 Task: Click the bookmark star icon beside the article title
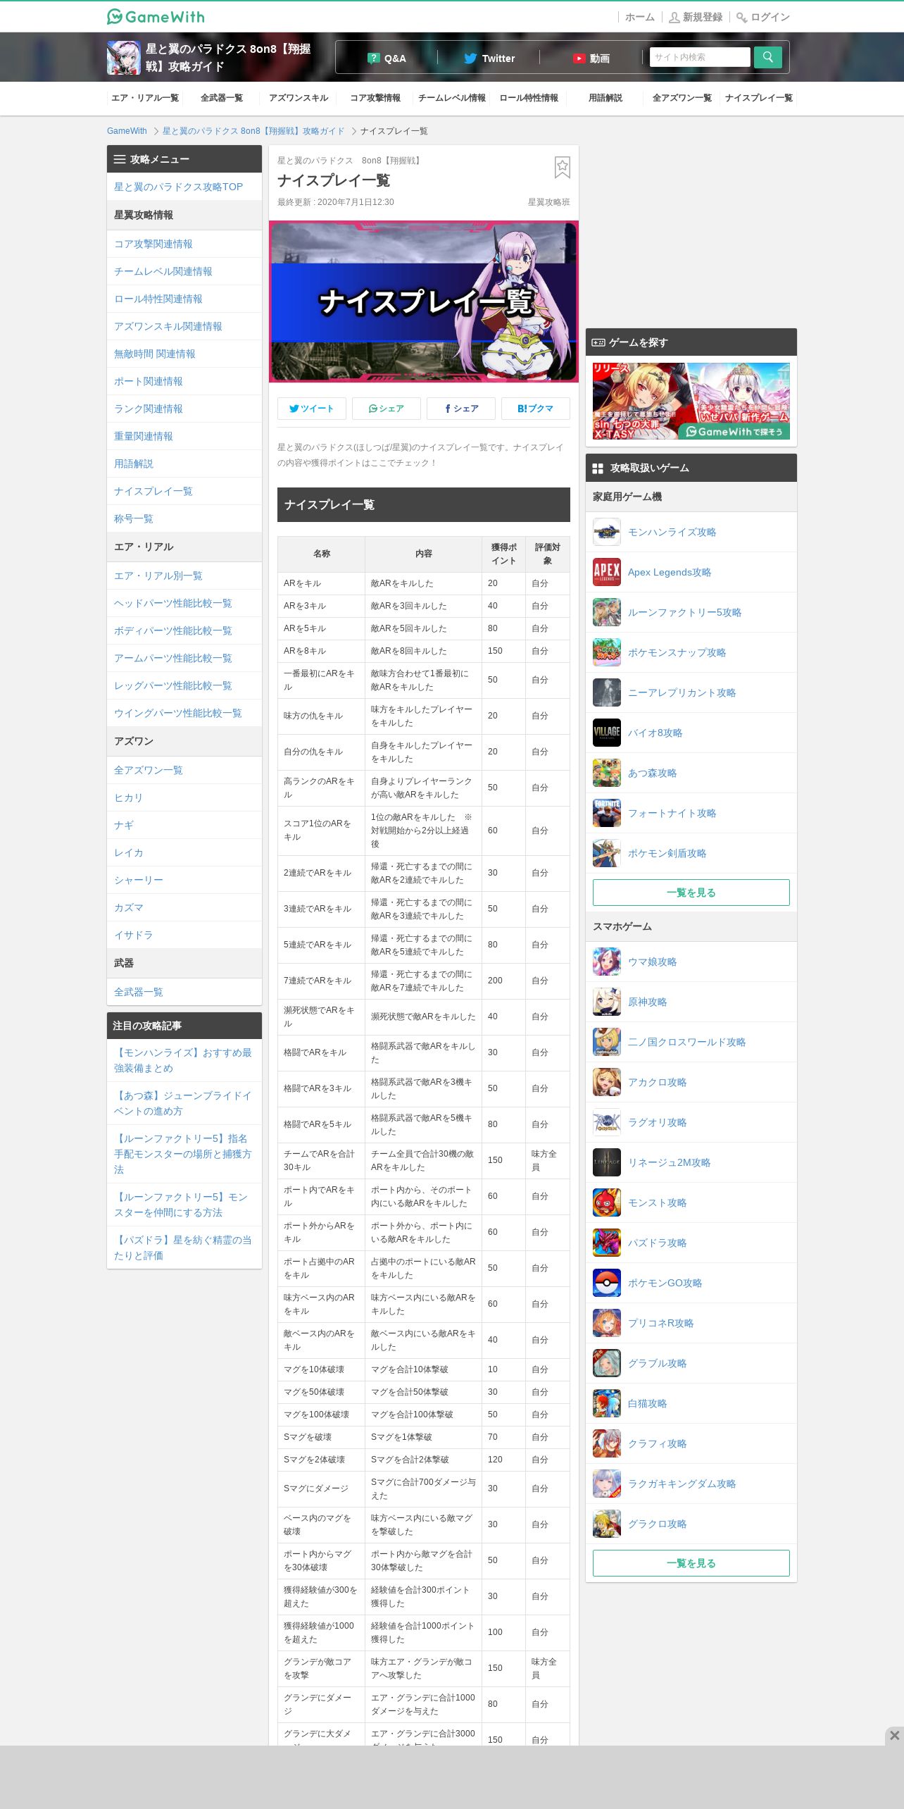click(x=562, y=168)
